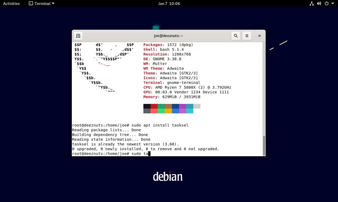This screenshot has width=338, height=202.
Task: Click the terminal search icon
Action: 236,36
